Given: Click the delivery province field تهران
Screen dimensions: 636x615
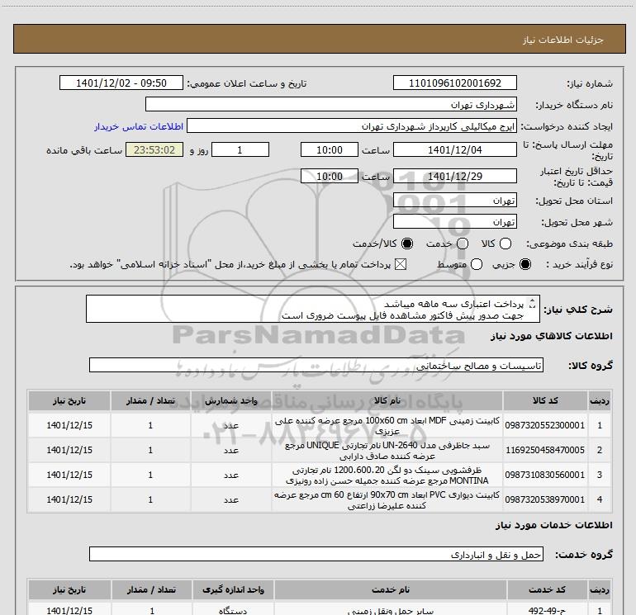Looking at the screenshot, I should point(454,201).
